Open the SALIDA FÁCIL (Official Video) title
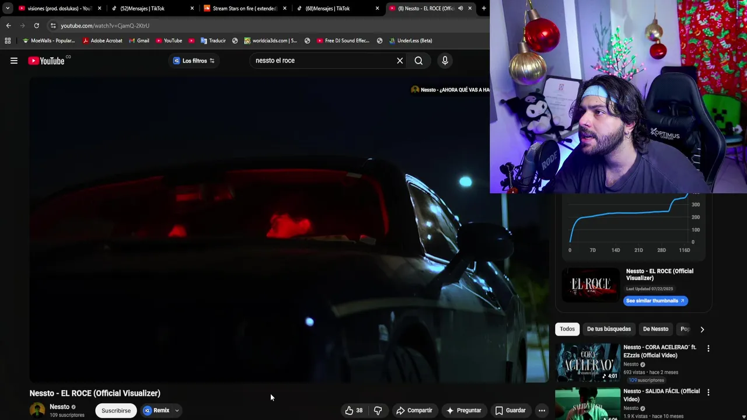747x420 pixels. click(661, 395)
